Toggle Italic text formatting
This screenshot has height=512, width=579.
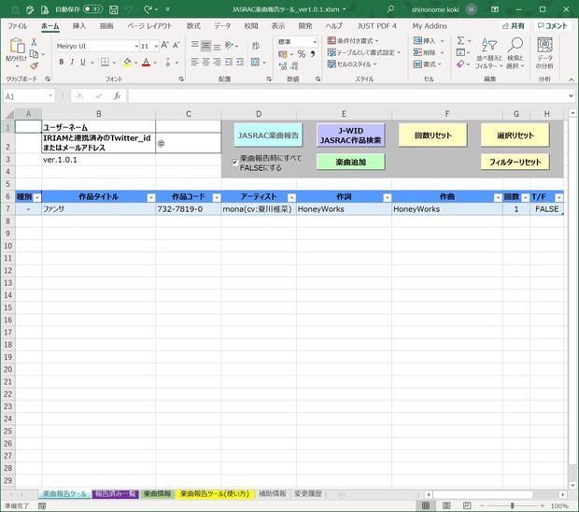tap(72, 62)
